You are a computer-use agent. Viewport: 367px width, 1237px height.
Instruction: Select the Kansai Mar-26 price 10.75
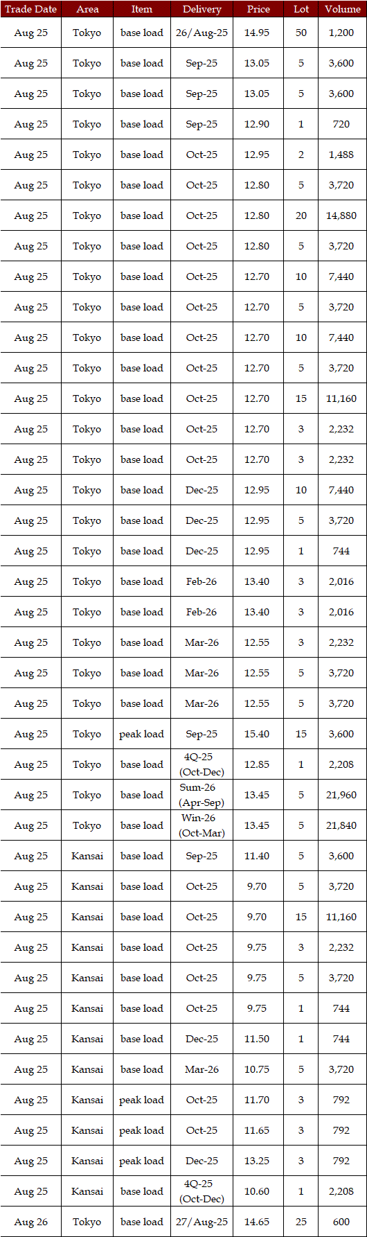point(258,1069)
